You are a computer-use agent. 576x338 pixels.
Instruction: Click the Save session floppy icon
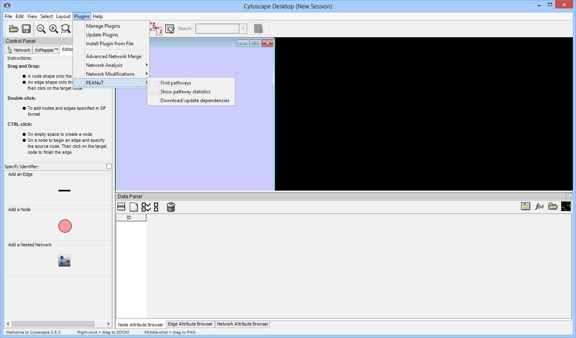(x=26, y=28)
